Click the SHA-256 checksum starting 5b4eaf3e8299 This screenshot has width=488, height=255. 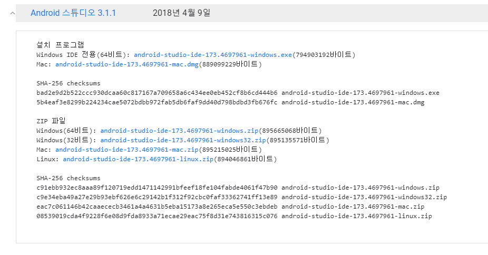(157, 102)
